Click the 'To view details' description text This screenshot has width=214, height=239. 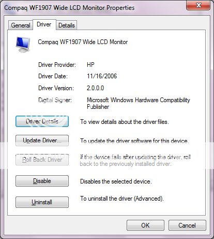click(x=125, y=122)
